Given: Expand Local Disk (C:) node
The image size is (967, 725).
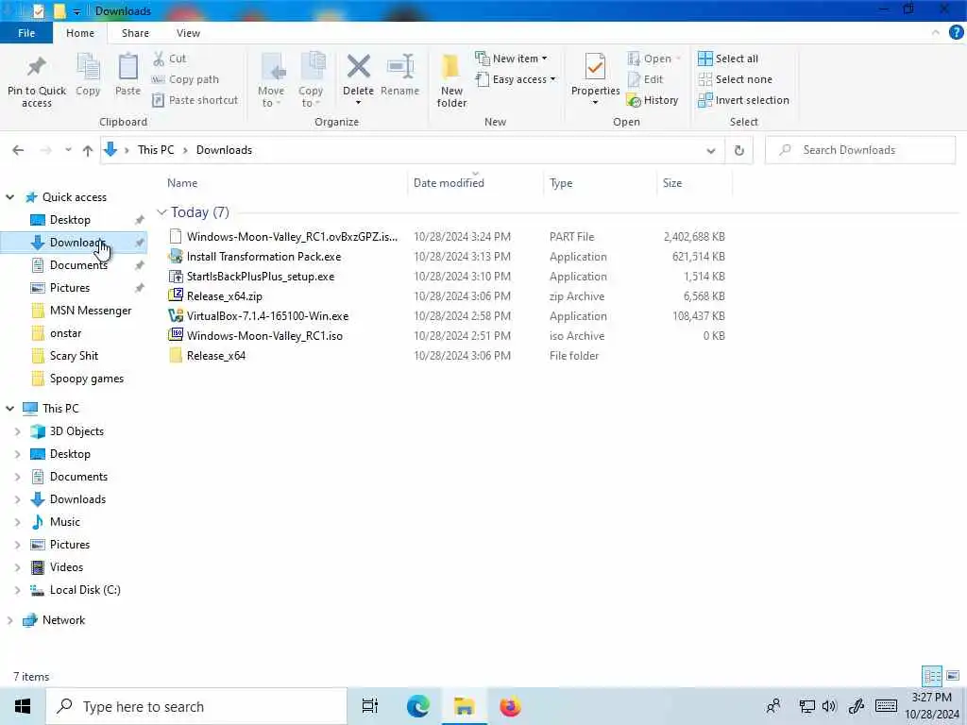Looking at the screenshot, I should pos(17,590).
